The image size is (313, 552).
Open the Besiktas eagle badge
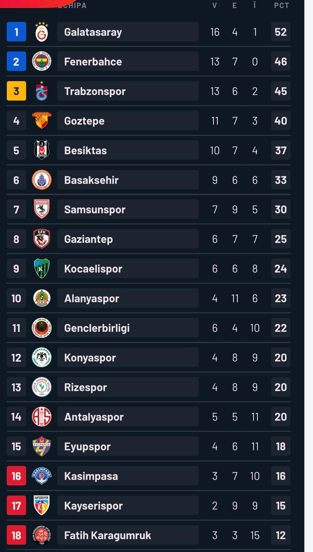41,150
